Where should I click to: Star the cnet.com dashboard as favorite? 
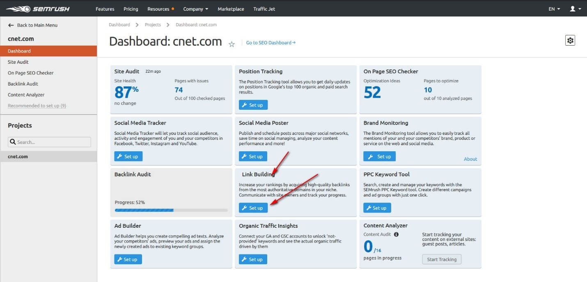tap(232, 44)
